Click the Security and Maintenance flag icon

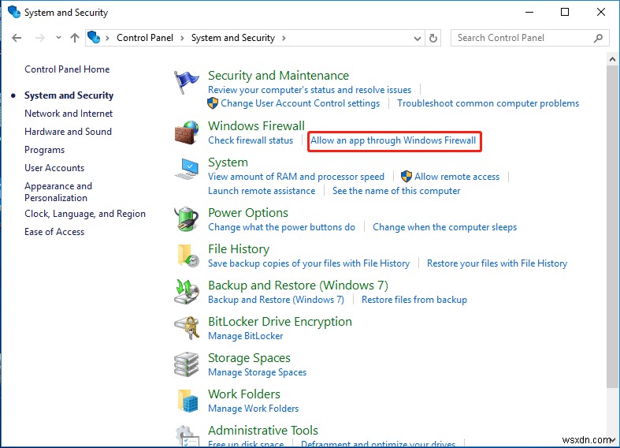point(187,84)
